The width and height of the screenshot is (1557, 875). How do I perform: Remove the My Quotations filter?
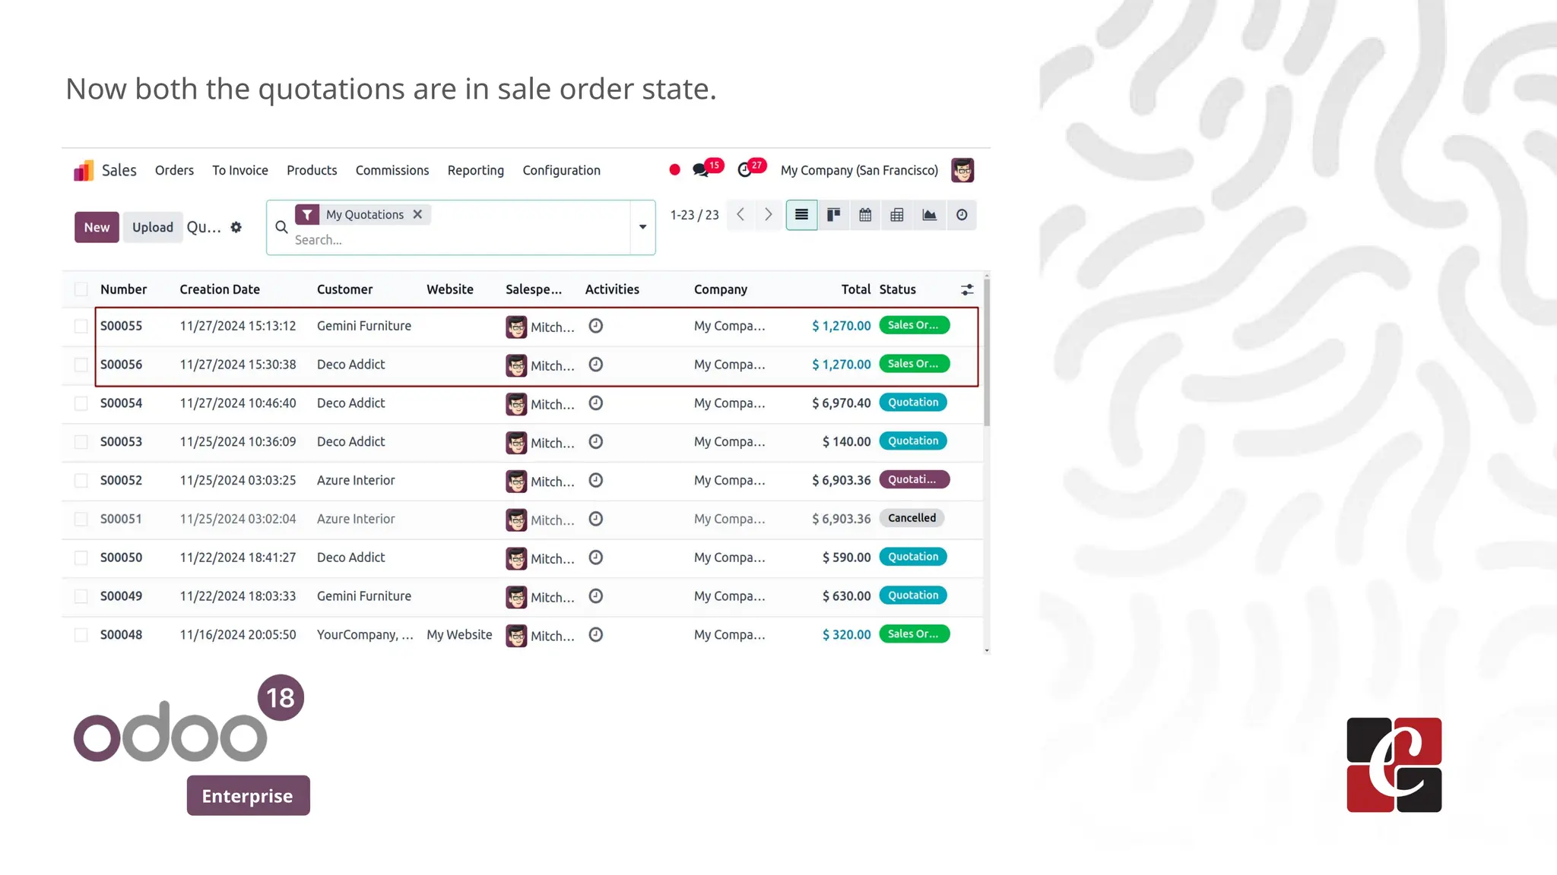(417, 215)
